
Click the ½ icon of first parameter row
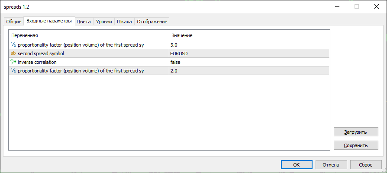[13, 44]
